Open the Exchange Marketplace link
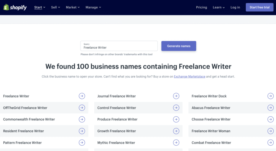Viewport: 276px width, 151px height. point(189,76)
